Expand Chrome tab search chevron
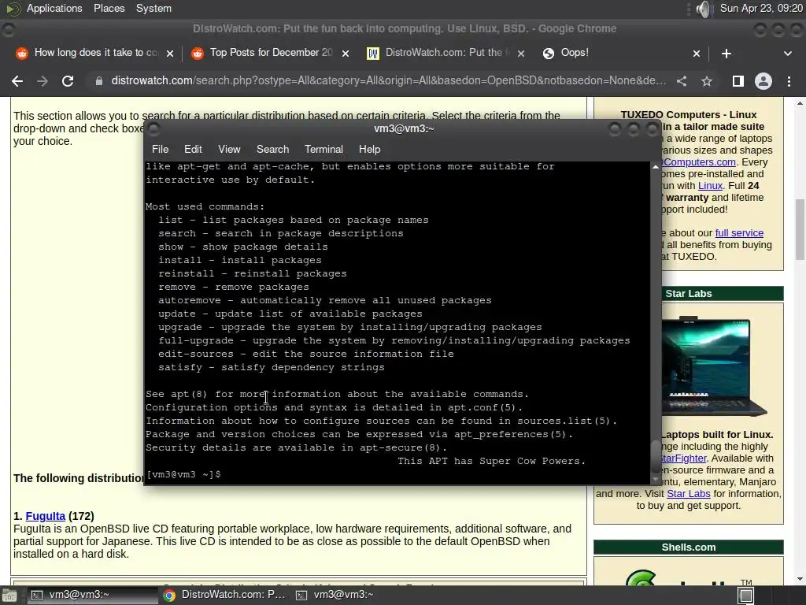Viewport: 806px width, 605px height. click(787, 54)
